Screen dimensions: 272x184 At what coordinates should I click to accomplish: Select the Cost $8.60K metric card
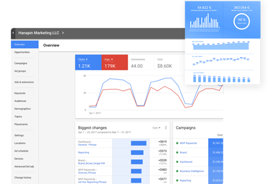[x=168, y=62]
